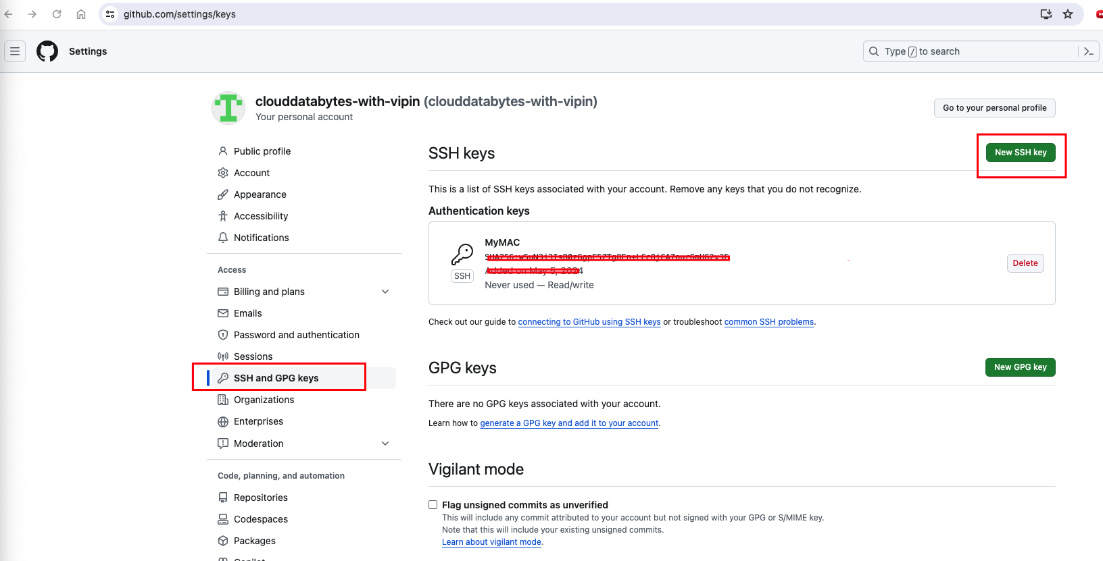Click the New GPG key button
The height and width of the screenshot is (561, 1103).
[1021, 367]
